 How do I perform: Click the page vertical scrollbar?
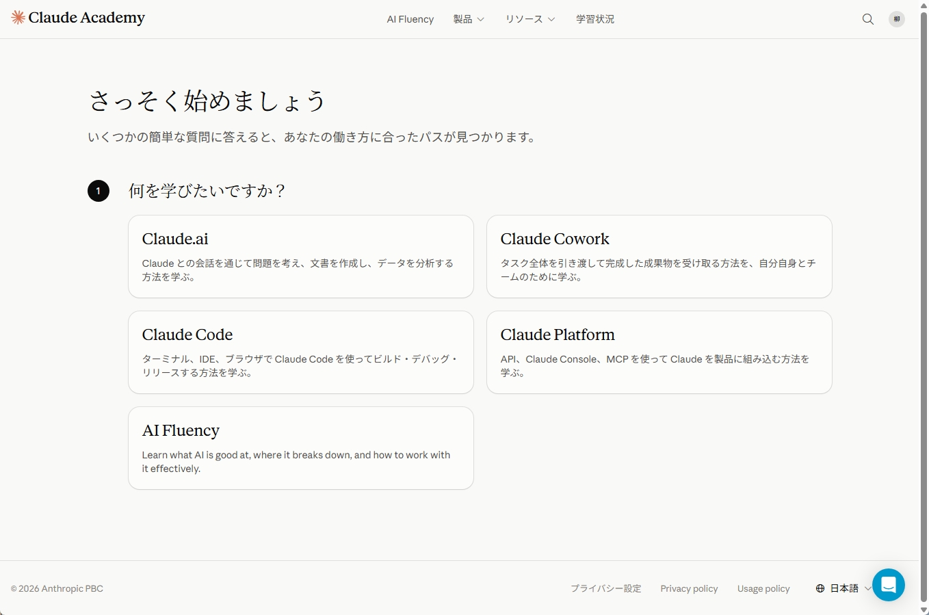click(924, 308)
